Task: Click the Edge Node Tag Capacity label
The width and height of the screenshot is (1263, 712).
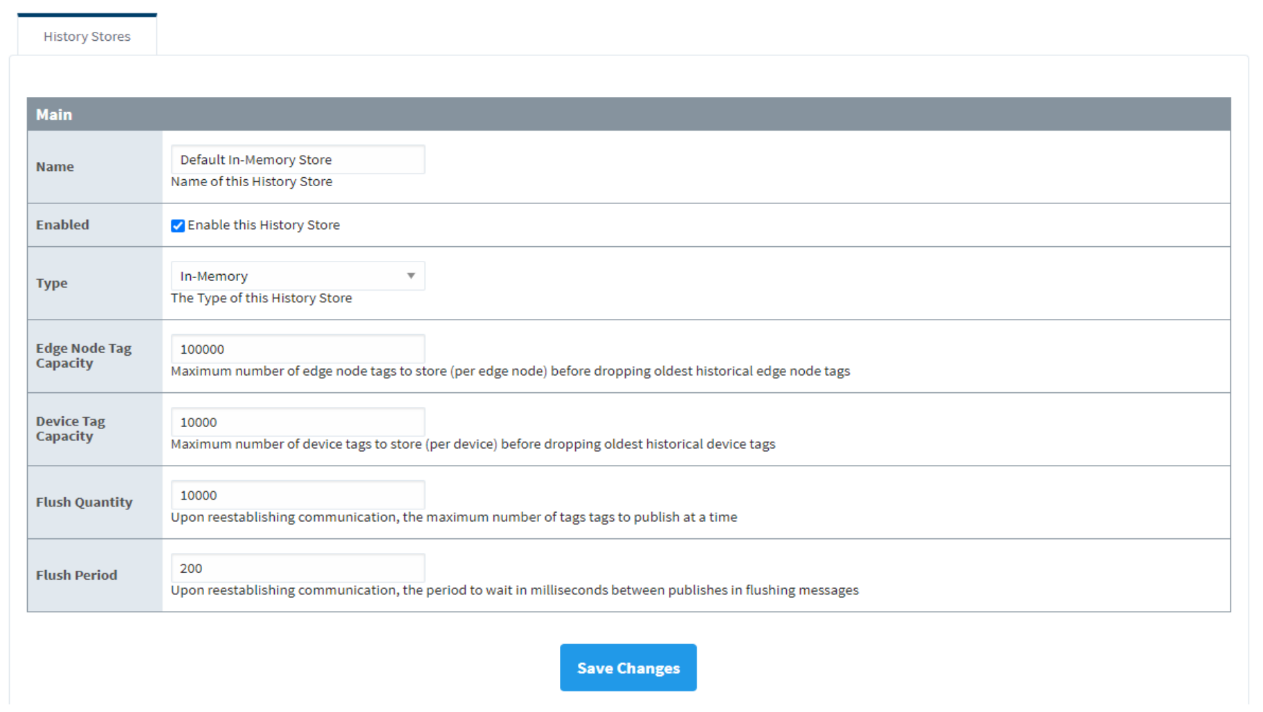Action: click(x=83, y=356)
